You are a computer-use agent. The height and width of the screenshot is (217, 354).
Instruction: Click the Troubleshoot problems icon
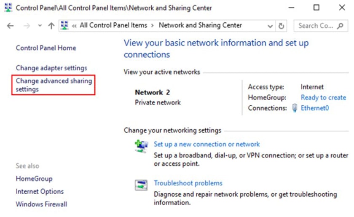click(x=141, y=185)
